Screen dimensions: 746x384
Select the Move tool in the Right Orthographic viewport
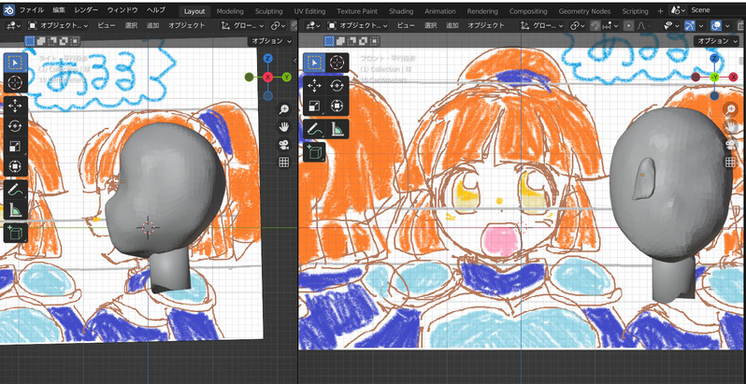[15, 106]
